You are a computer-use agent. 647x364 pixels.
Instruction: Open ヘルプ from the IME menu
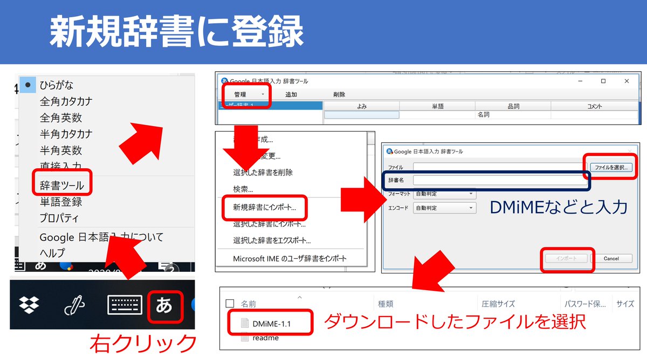(x=52, y=252)
